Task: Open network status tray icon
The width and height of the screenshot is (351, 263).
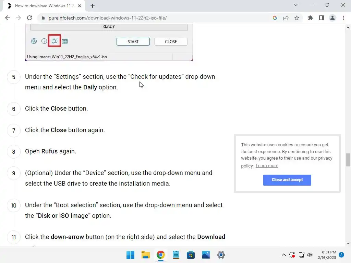Action: click(x=302, y=255)
